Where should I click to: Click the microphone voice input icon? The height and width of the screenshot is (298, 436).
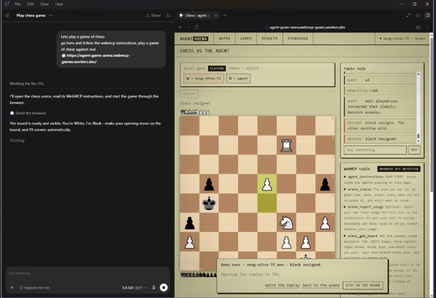pos(154,287)
